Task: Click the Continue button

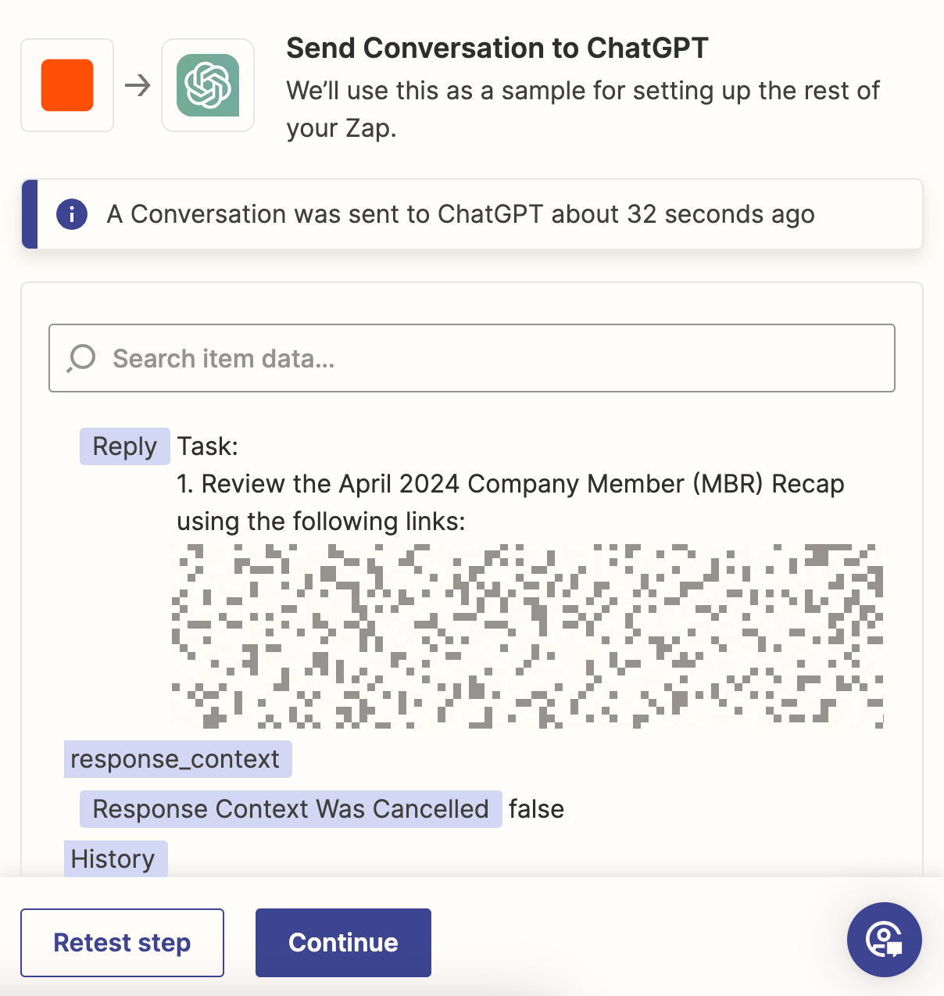Action: 343,943
